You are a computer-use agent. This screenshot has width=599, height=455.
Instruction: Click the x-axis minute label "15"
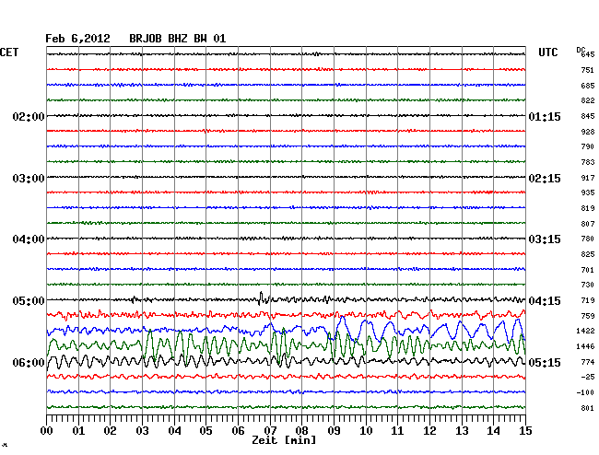coord(525,431)
